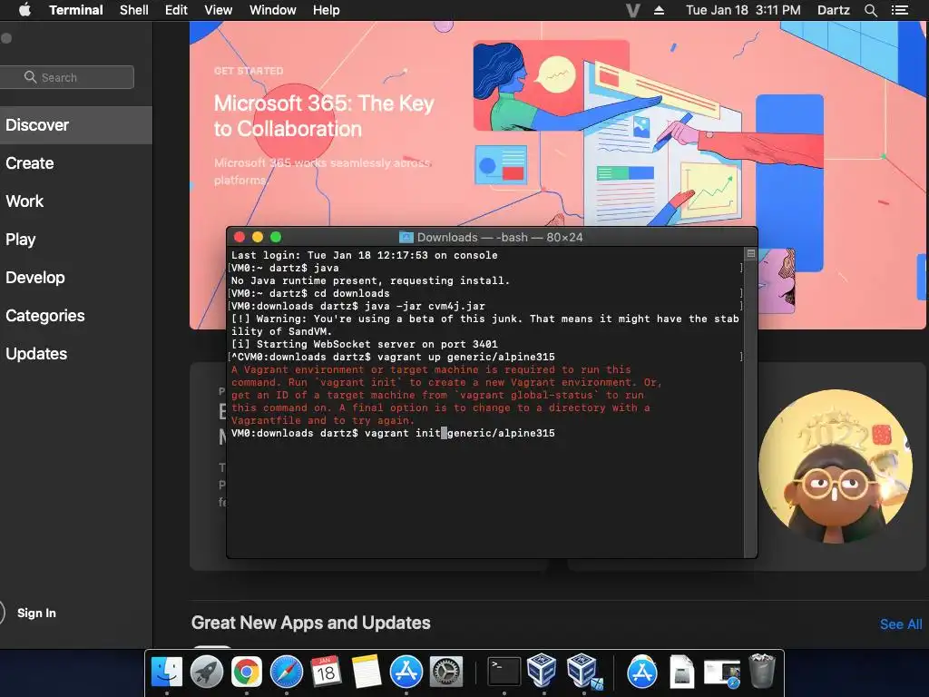Click the 'Starting WebSocket server on port 3401' line
The width and height of the screenshot is (929, 697).
click(x=365, y=344)
